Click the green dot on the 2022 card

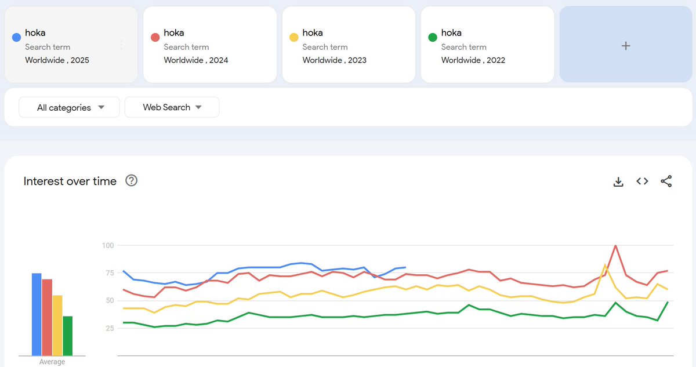coord(432,38)
